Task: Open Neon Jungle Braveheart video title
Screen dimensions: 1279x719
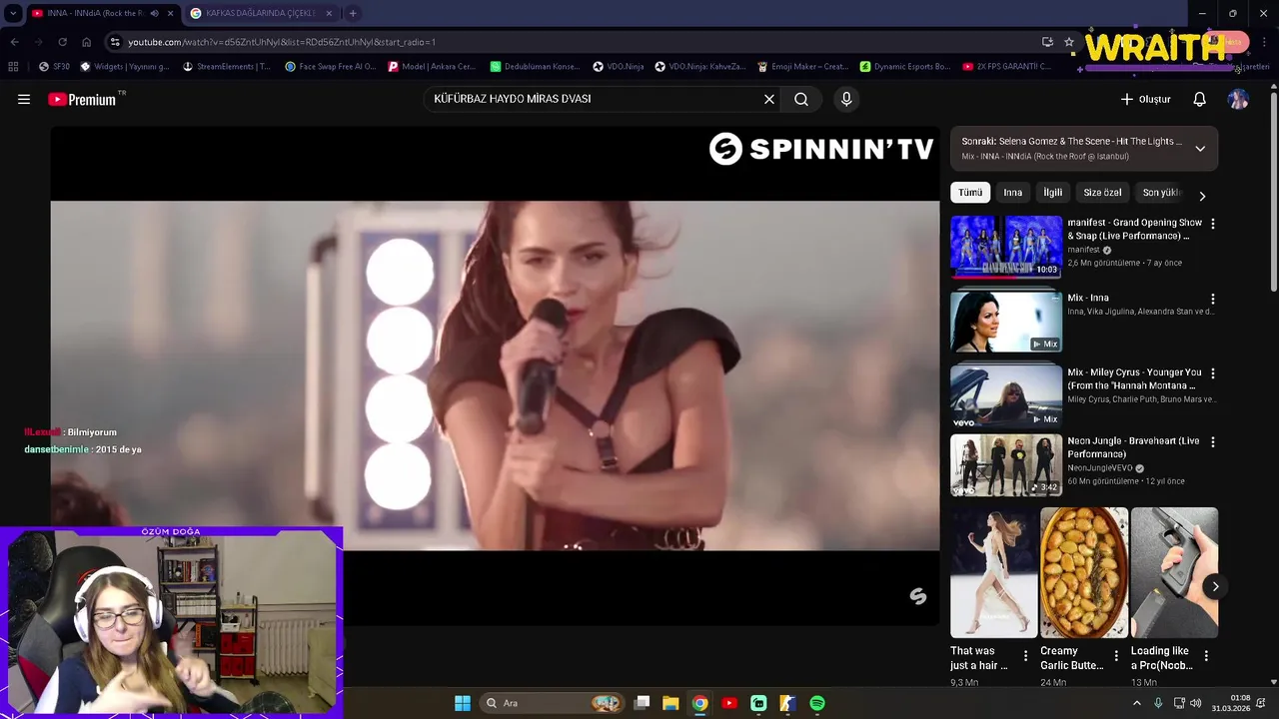Action: point(1133,447)
